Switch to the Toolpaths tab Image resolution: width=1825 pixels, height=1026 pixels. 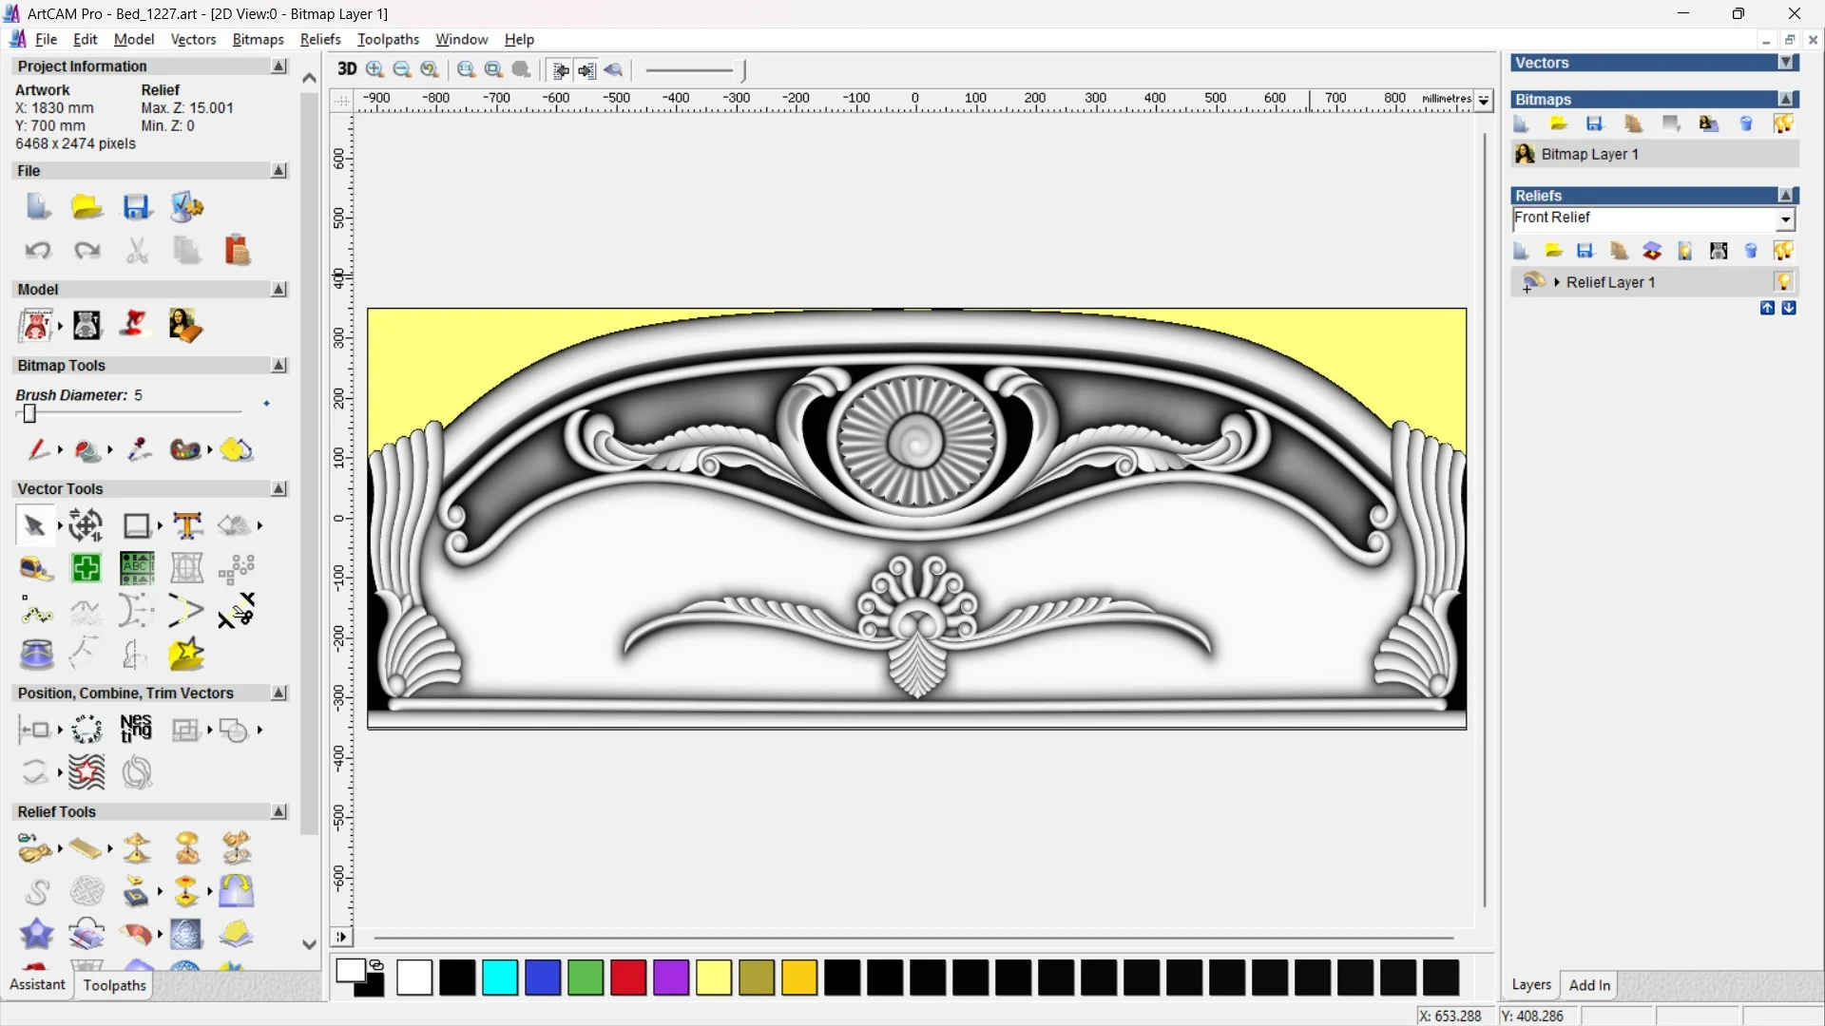(114, 985)
